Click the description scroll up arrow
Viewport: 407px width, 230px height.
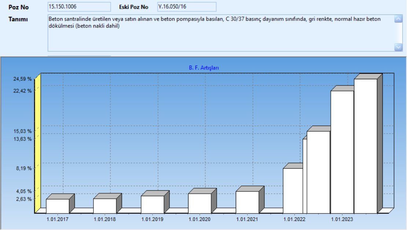click(x=398, y=19)
